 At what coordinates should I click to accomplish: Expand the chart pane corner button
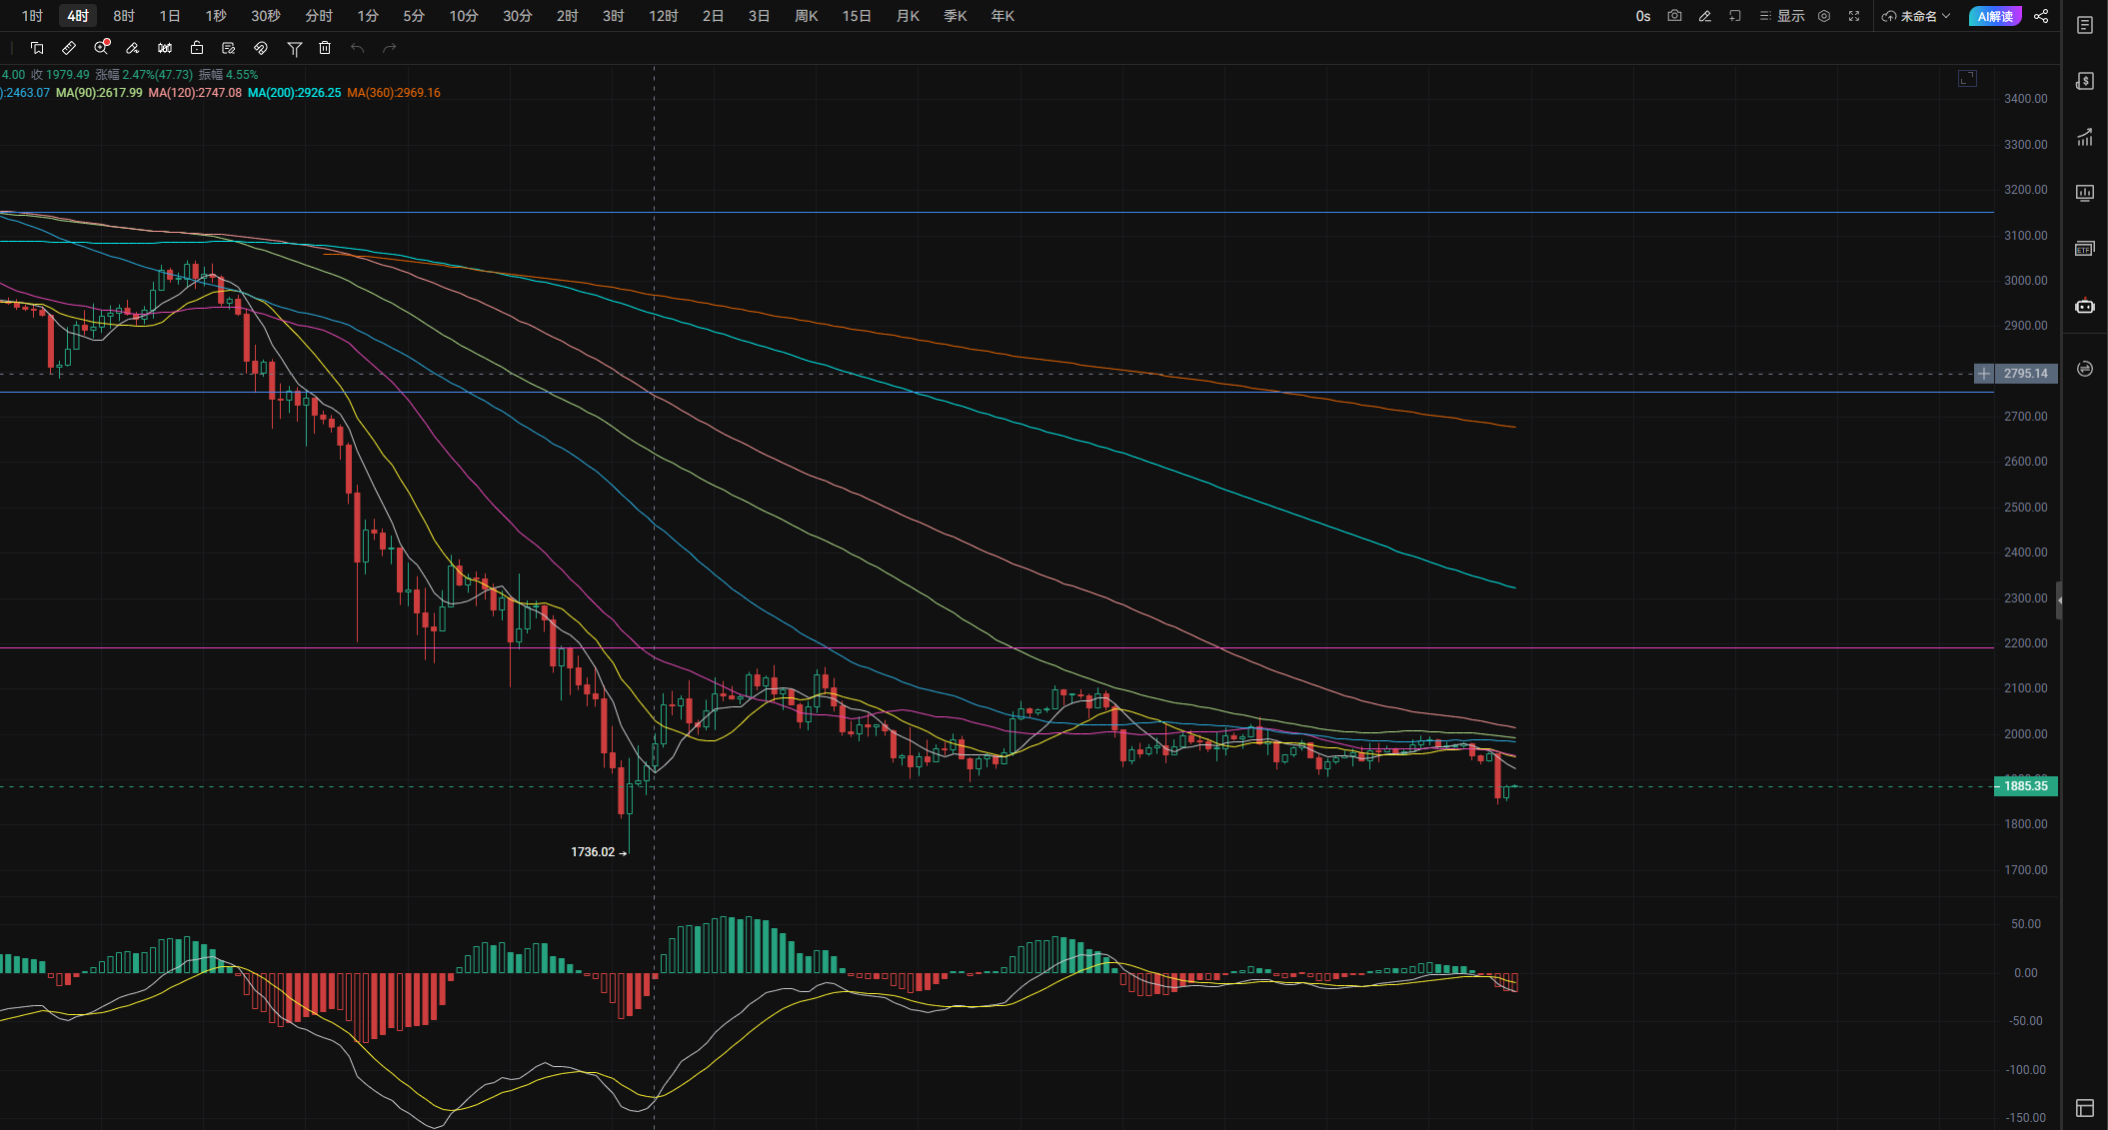pyautogui.click(x=1967, y=79)
